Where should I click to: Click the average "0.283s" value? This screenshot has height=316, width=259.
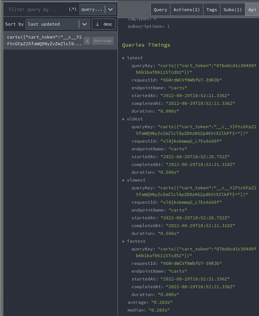(162, 302)
